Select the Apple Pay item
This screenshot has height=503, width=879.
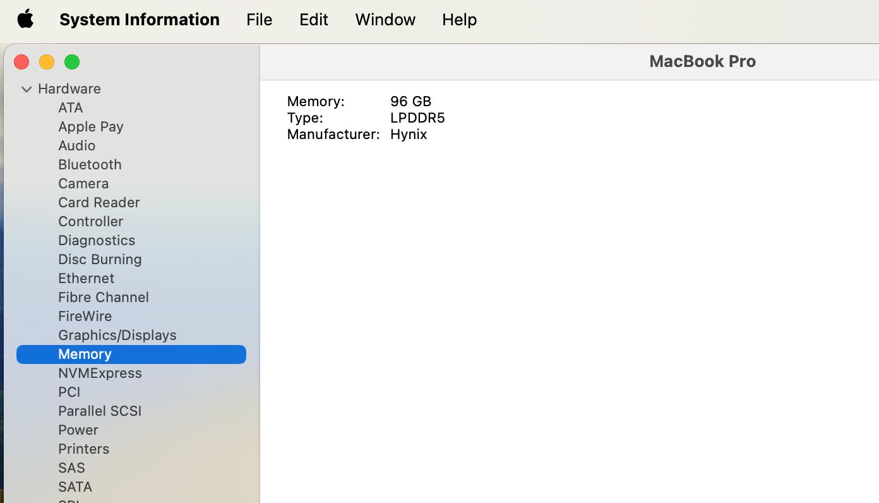[91, 126]
